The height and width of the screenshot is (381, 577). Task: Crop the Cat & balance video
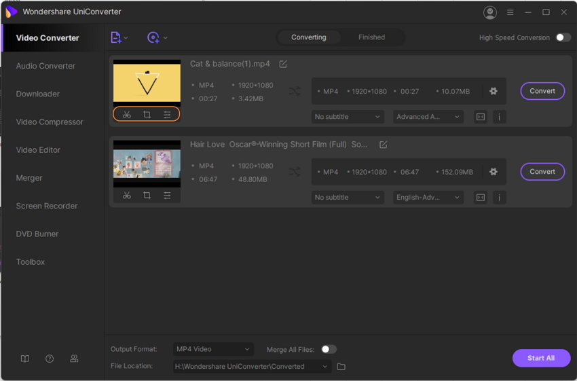tap(147, 115)
